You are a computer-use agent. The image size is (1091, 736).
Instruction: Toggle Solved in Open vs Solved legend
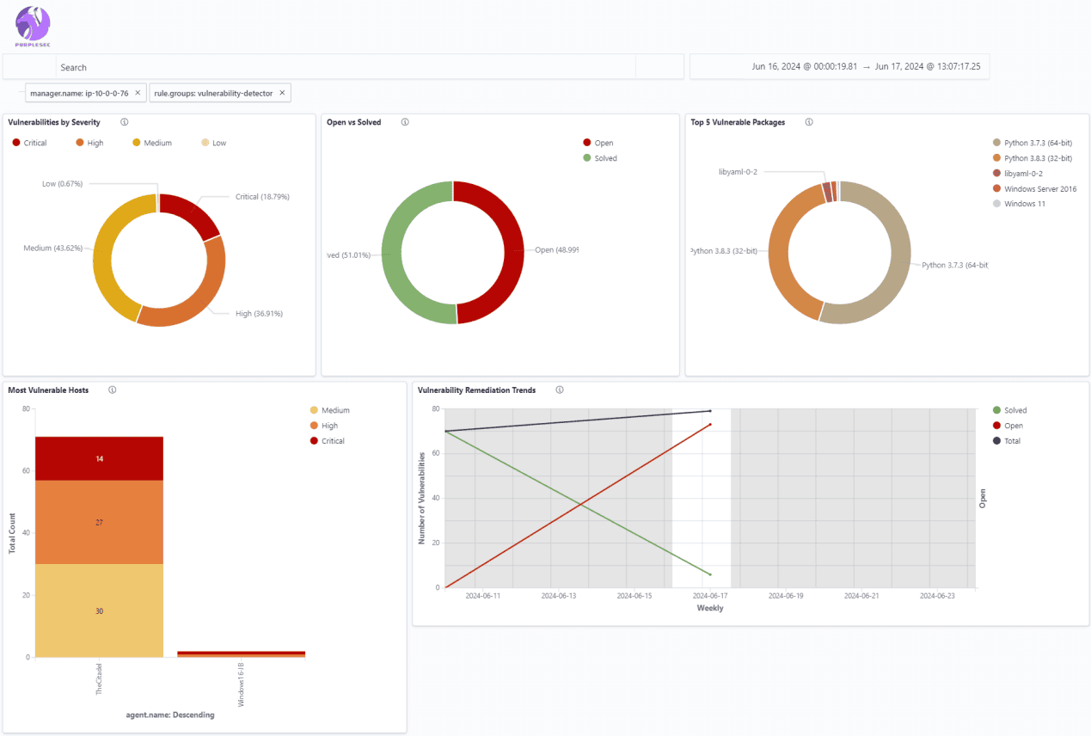(605, 158)
